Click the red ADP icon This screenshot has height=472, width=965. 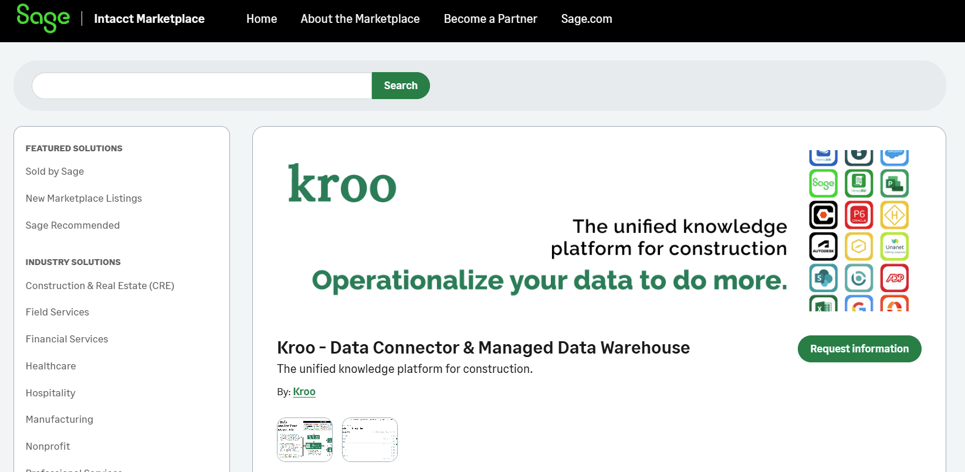895,278
